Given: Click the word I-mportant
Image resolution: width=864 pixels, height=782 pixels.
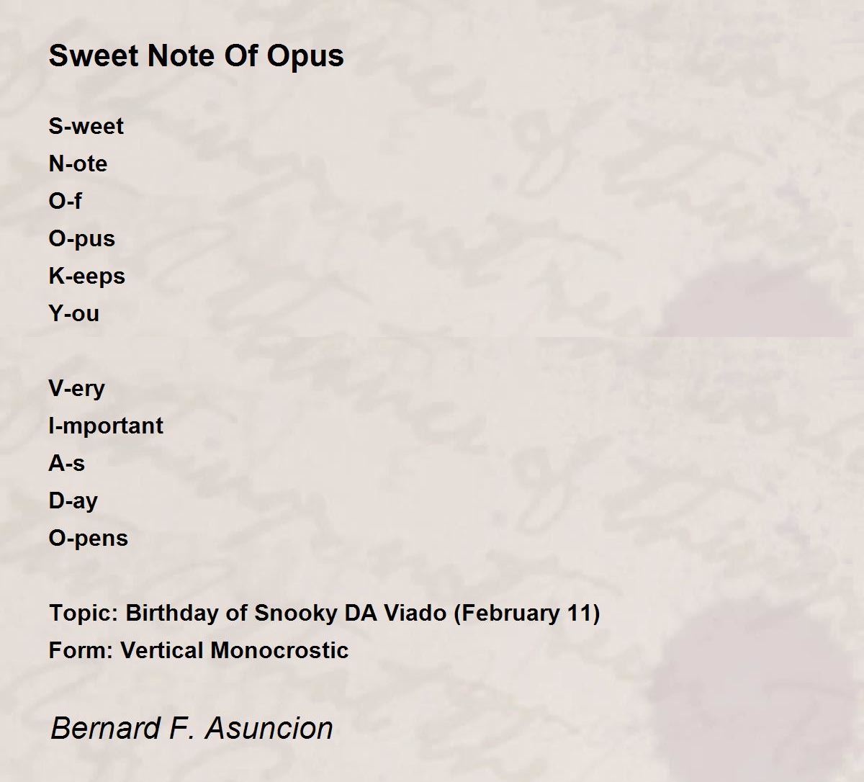Looking at the screenshot, I should [106, 426].
